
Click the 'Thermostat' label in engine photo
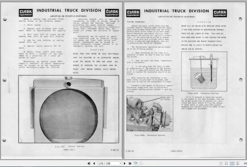(x=165, y=129)
